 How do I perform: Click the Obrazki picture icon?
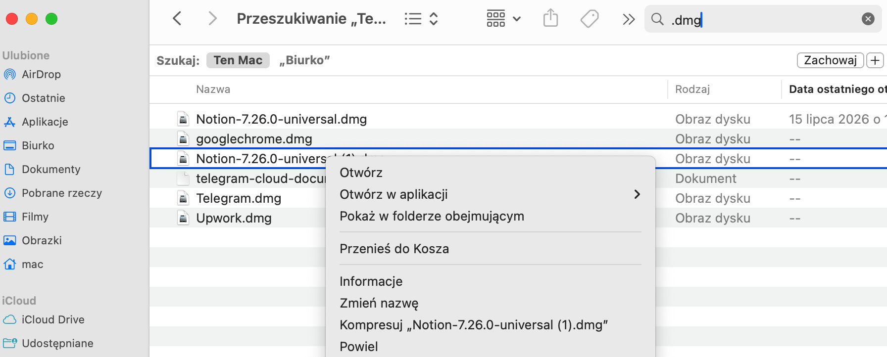[x=9, y=240]
